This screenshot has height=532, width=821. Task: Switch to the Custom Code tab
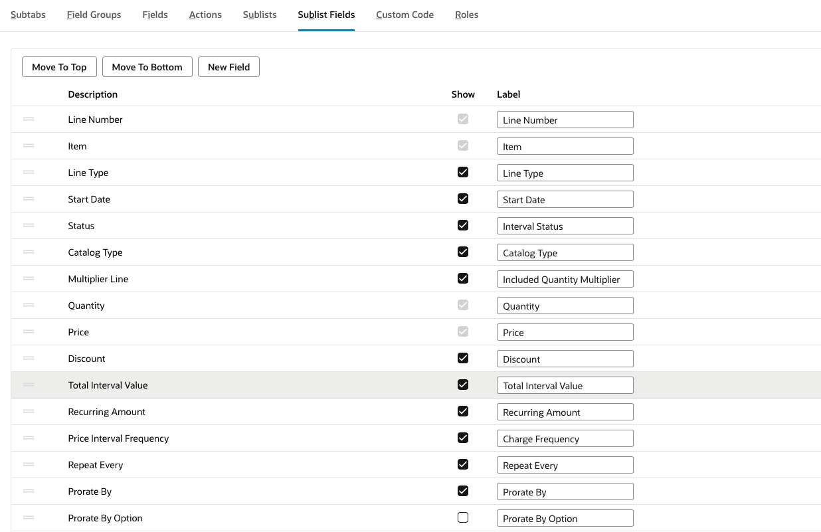pyautogui.click(x=405, y=14)
